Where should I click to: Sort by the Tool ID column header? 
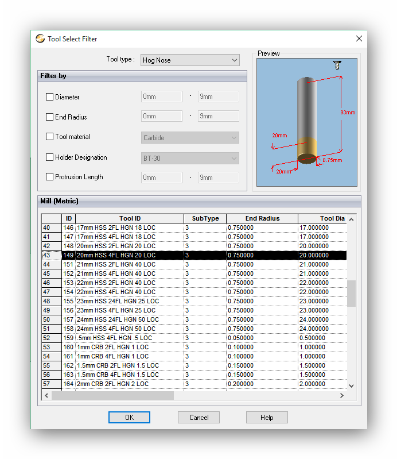(130, 218)
